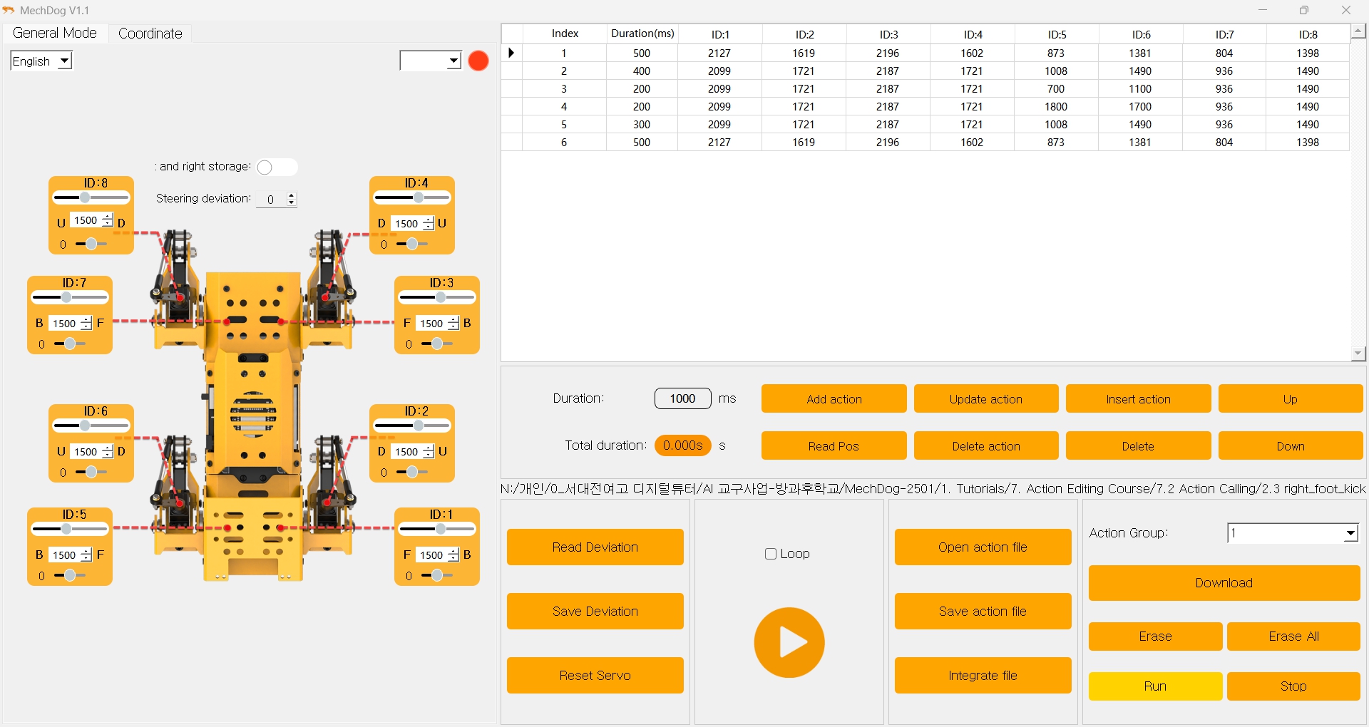Screen dimensions: 1369x727
Task: Select the row 1 pointer arrow in table
Action: pyautogui.click(x=511, y=53)
